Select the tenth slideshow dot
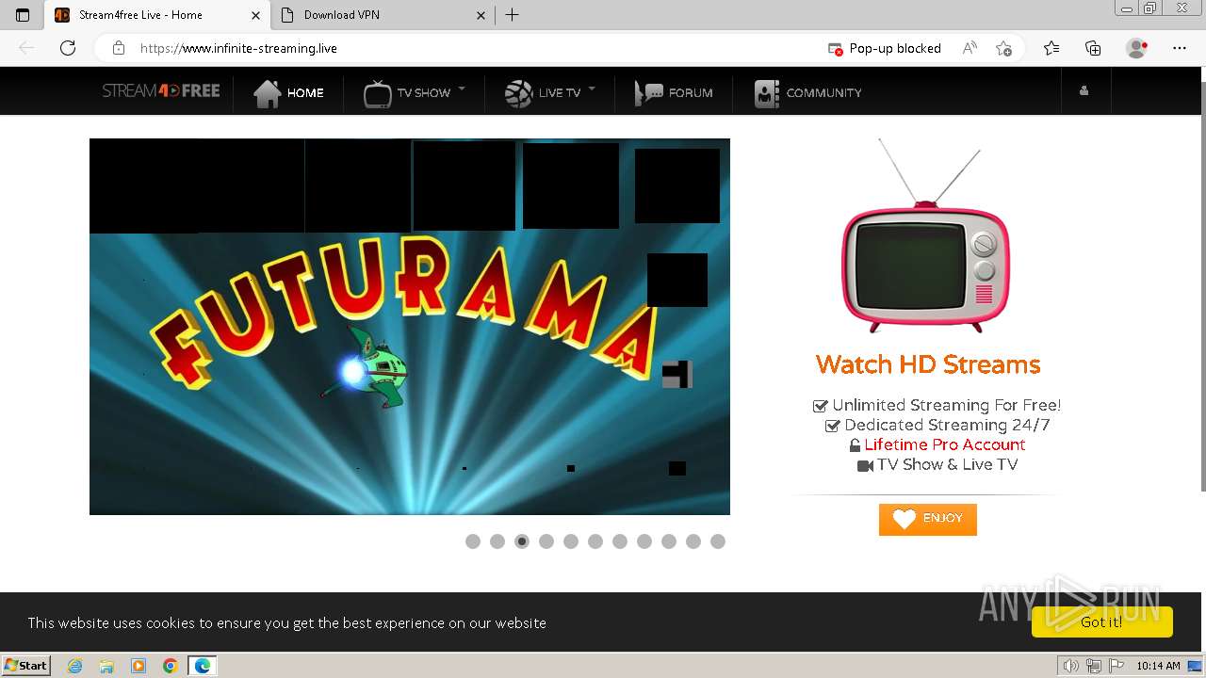Viewport: 1206px width, 678px height. click(x=693, y=541)
